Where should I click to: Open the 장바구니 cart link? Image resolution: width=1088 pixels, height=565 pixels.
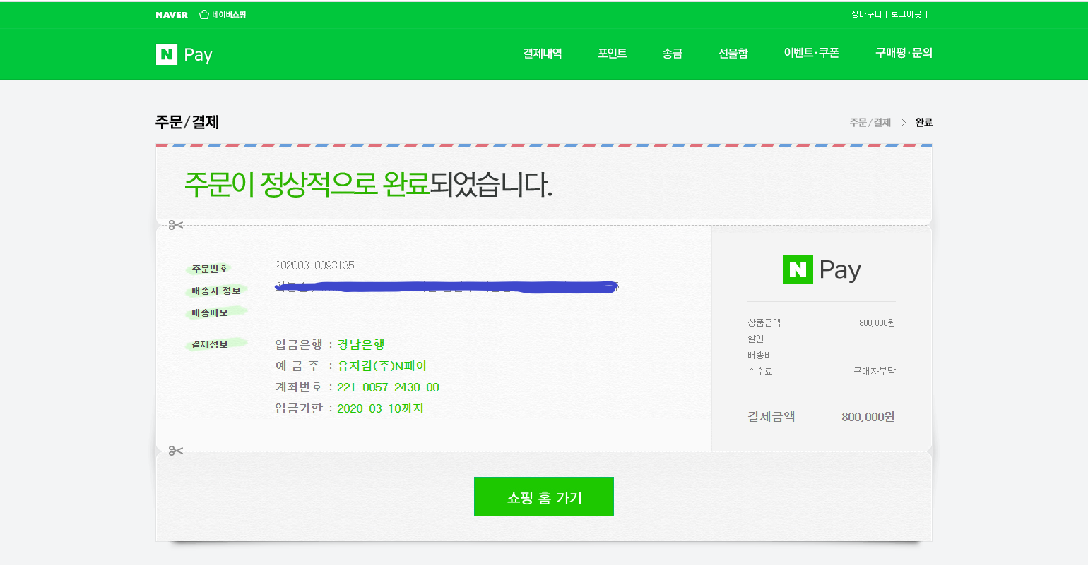[x=866, y=14]
